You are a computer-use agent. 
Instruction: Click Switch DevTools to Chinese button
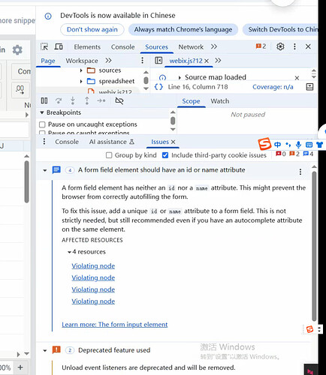(280, 29)
